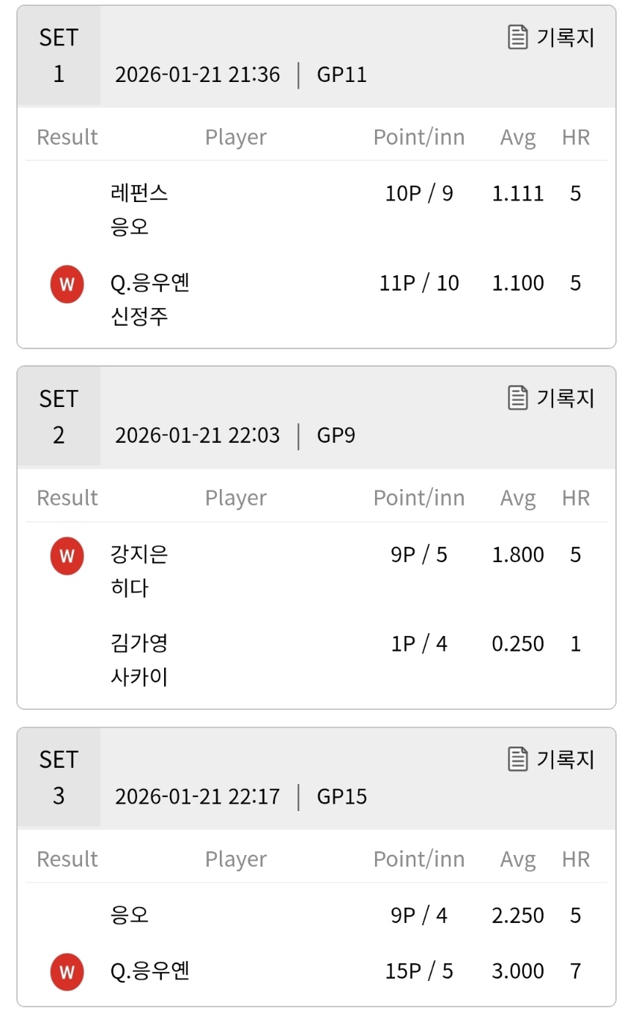Click the red W badge in SET 3
The width and height of the screenshot is (633, 1016).
tap(67, 971)
